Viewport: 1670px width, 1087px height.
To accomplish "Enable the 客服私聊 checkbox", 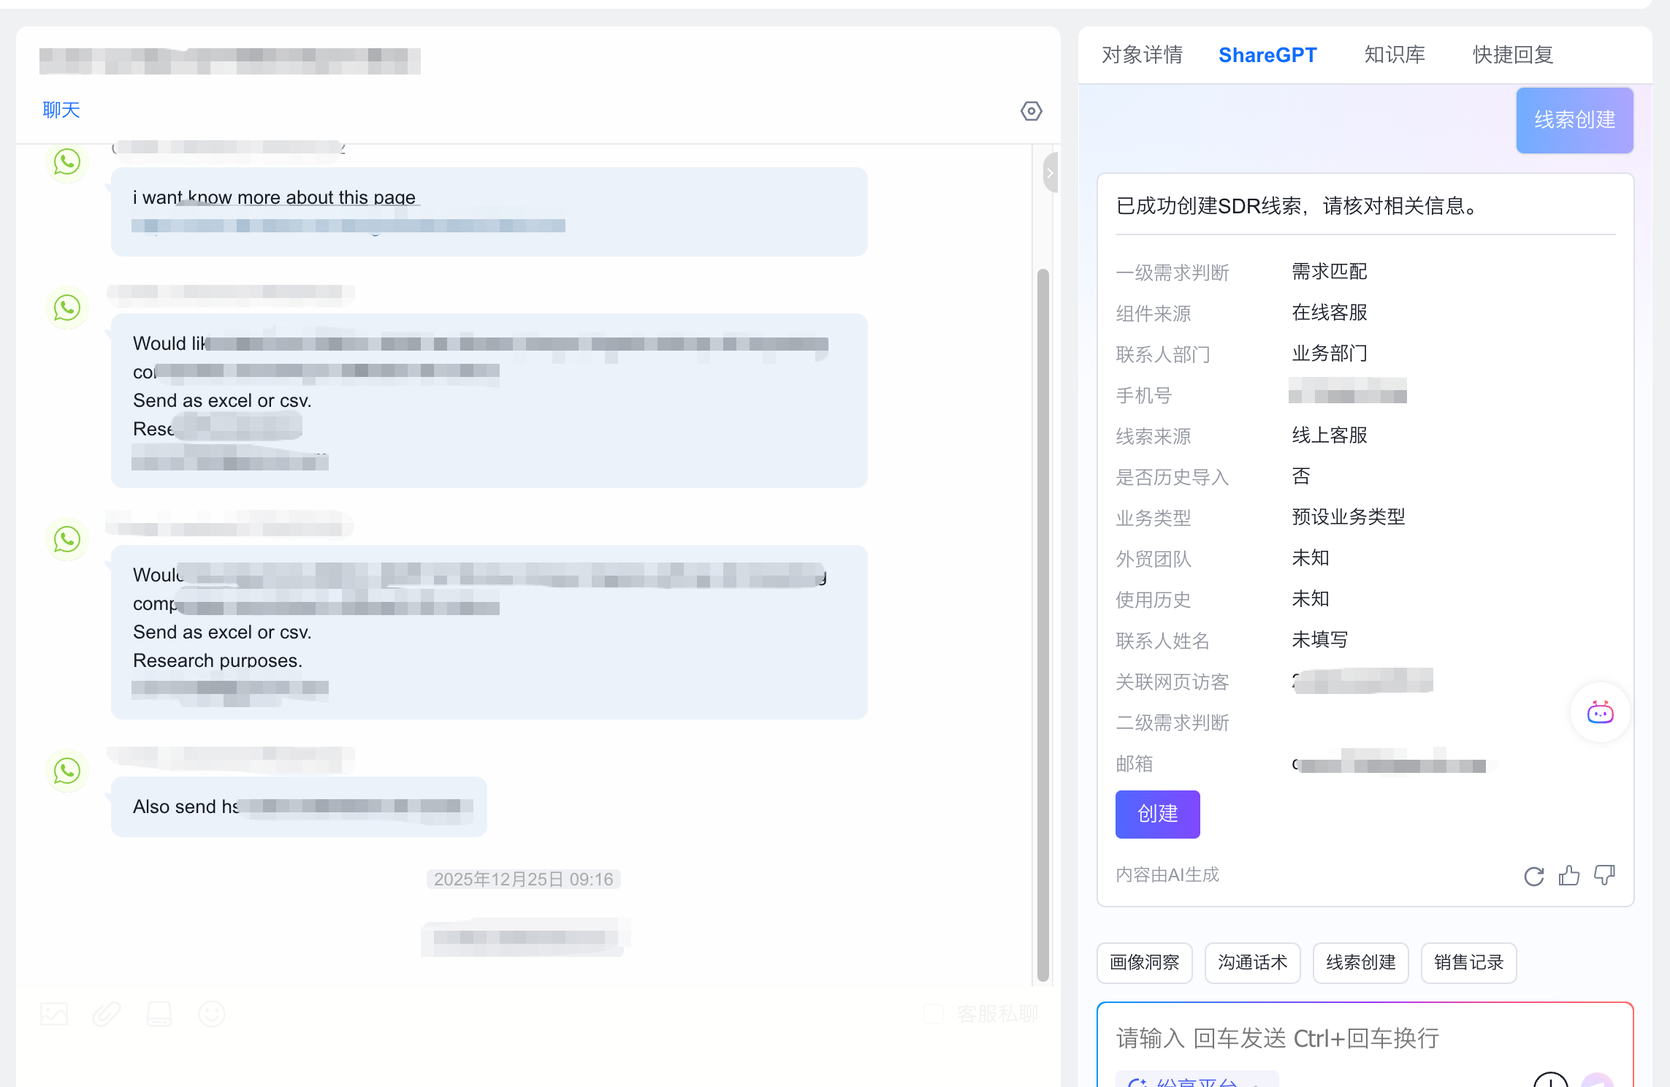I will coord(934,1014).
